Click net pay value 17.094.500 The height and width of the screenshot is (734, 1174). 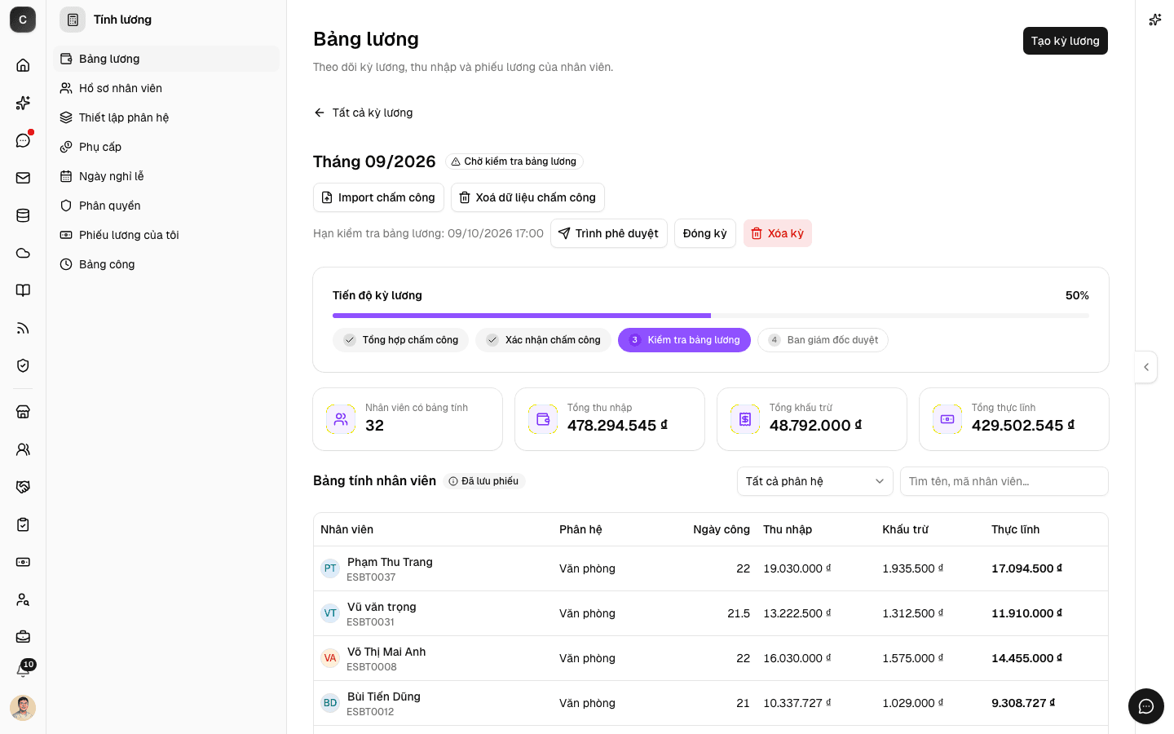[x=1026, y=568]
